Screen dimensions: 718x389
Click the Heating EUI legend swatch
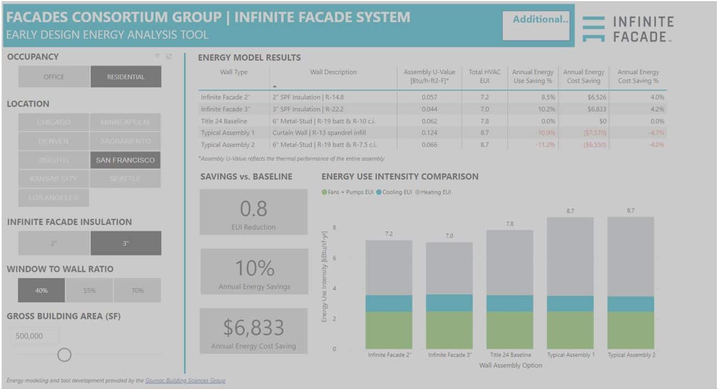(418, 193)
